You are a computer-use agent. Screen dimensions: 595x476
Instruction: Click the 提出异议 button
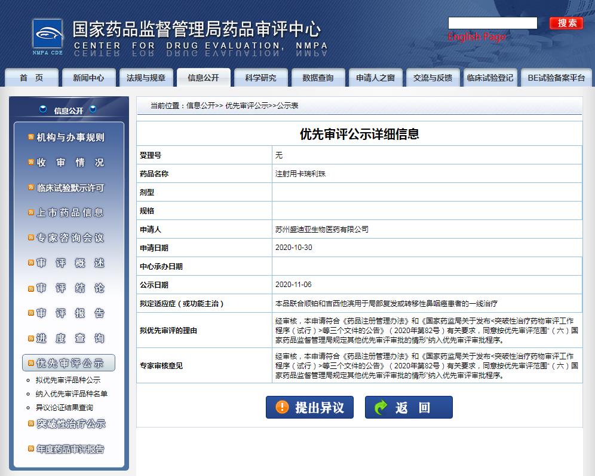coord(309,407)
